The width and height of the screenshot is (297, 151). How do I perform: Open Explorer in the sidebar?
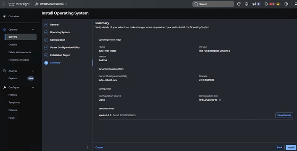coord(13,78)
